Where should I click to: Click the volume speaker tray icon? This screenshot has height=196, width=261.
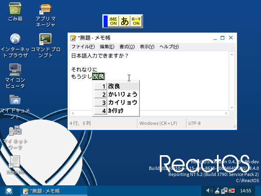coord(209,191)
